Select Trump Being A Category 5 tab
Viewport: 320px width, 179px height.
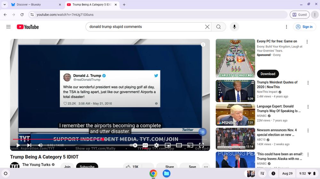coord(92,4)
